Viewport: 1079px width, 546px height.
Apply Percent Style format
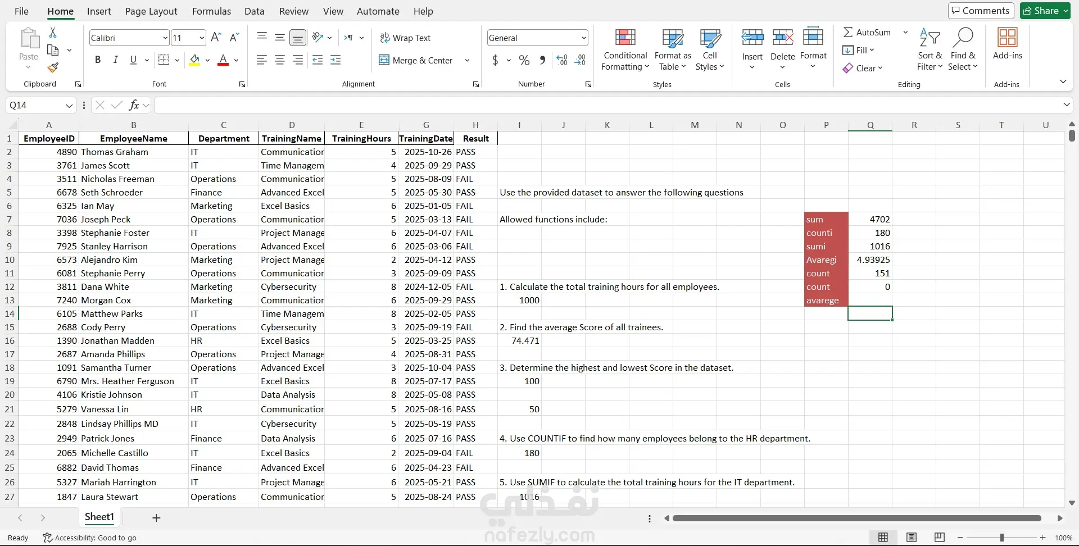pyautogui.click(x=524, y=60)
